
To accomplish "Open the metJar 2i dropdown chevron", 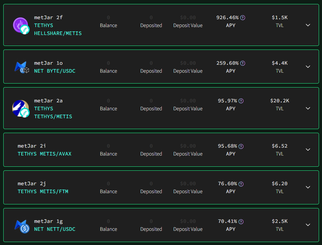I will (308, 150).
